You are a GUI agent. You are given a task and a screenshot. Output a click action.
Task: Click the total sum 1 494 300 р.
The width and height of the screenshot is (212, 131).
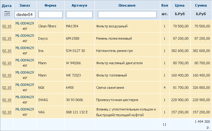click(203, 124)
